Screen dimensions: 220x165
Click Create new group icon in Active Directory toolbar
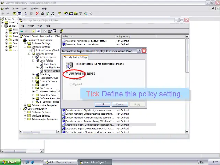pyautogui.click(x=71, y=14)
